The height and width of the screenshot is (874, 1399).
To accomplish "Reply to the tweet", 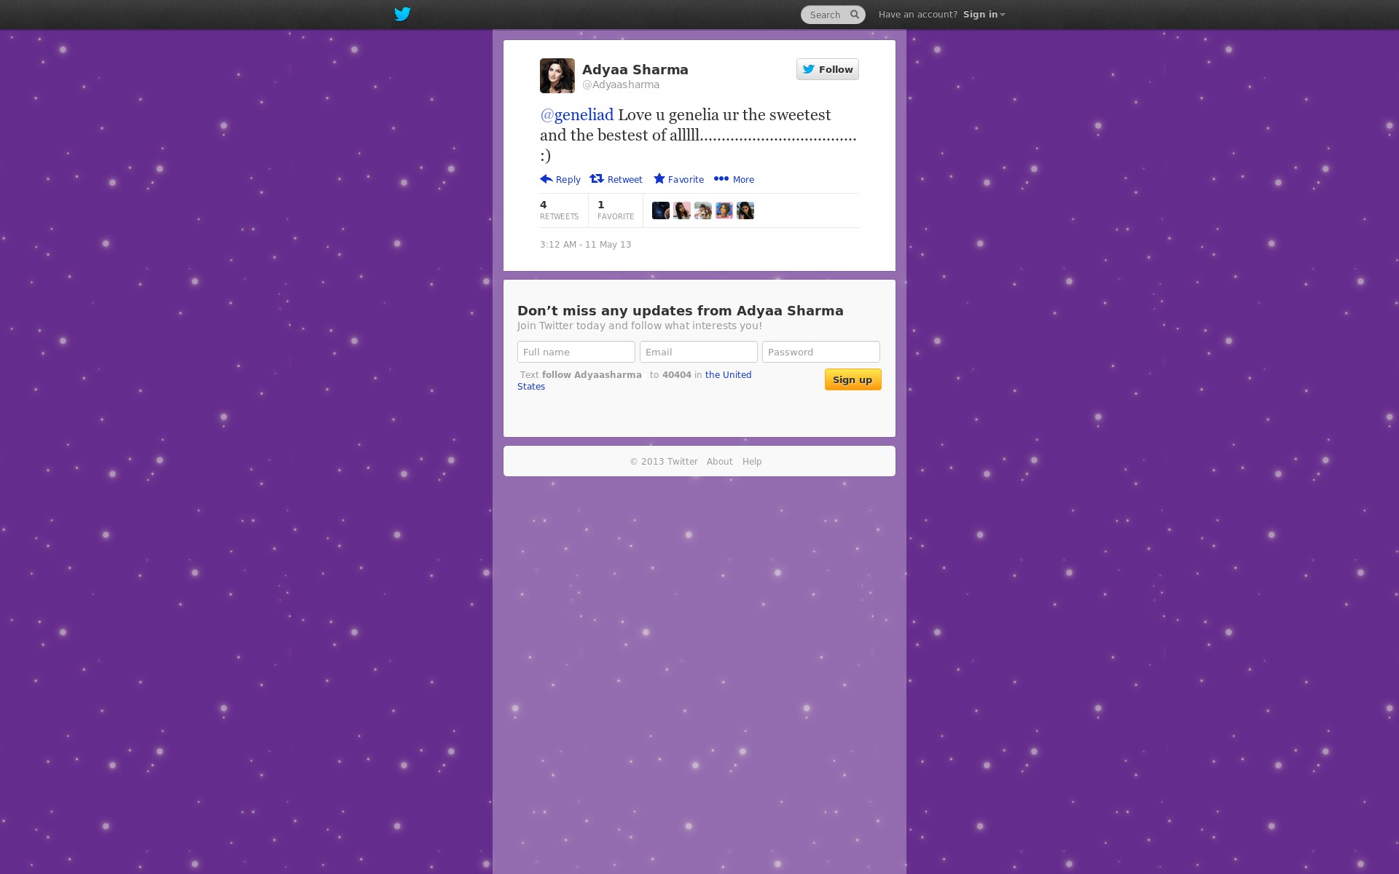I will click(x=560, y=179).
